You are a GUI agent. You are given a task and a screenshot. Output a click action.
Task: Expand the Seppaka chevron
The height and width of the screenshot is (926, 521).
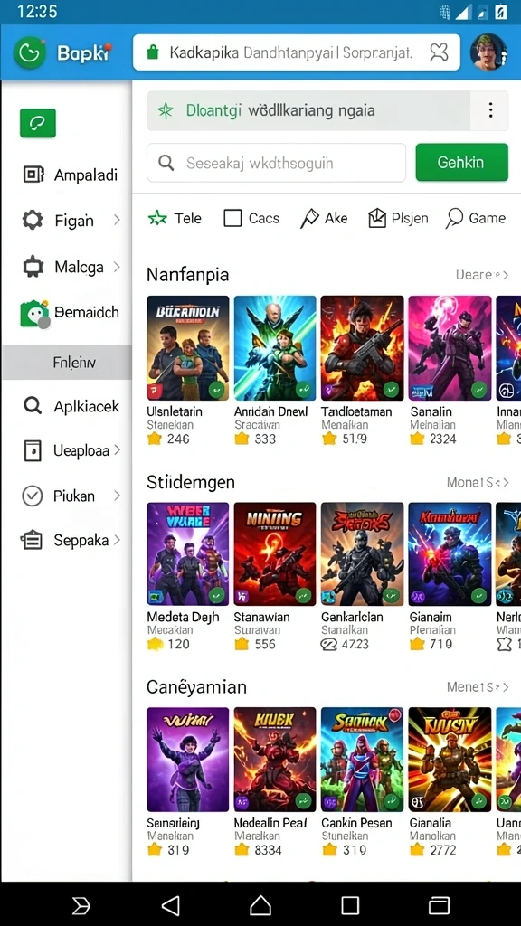point(117,540)
